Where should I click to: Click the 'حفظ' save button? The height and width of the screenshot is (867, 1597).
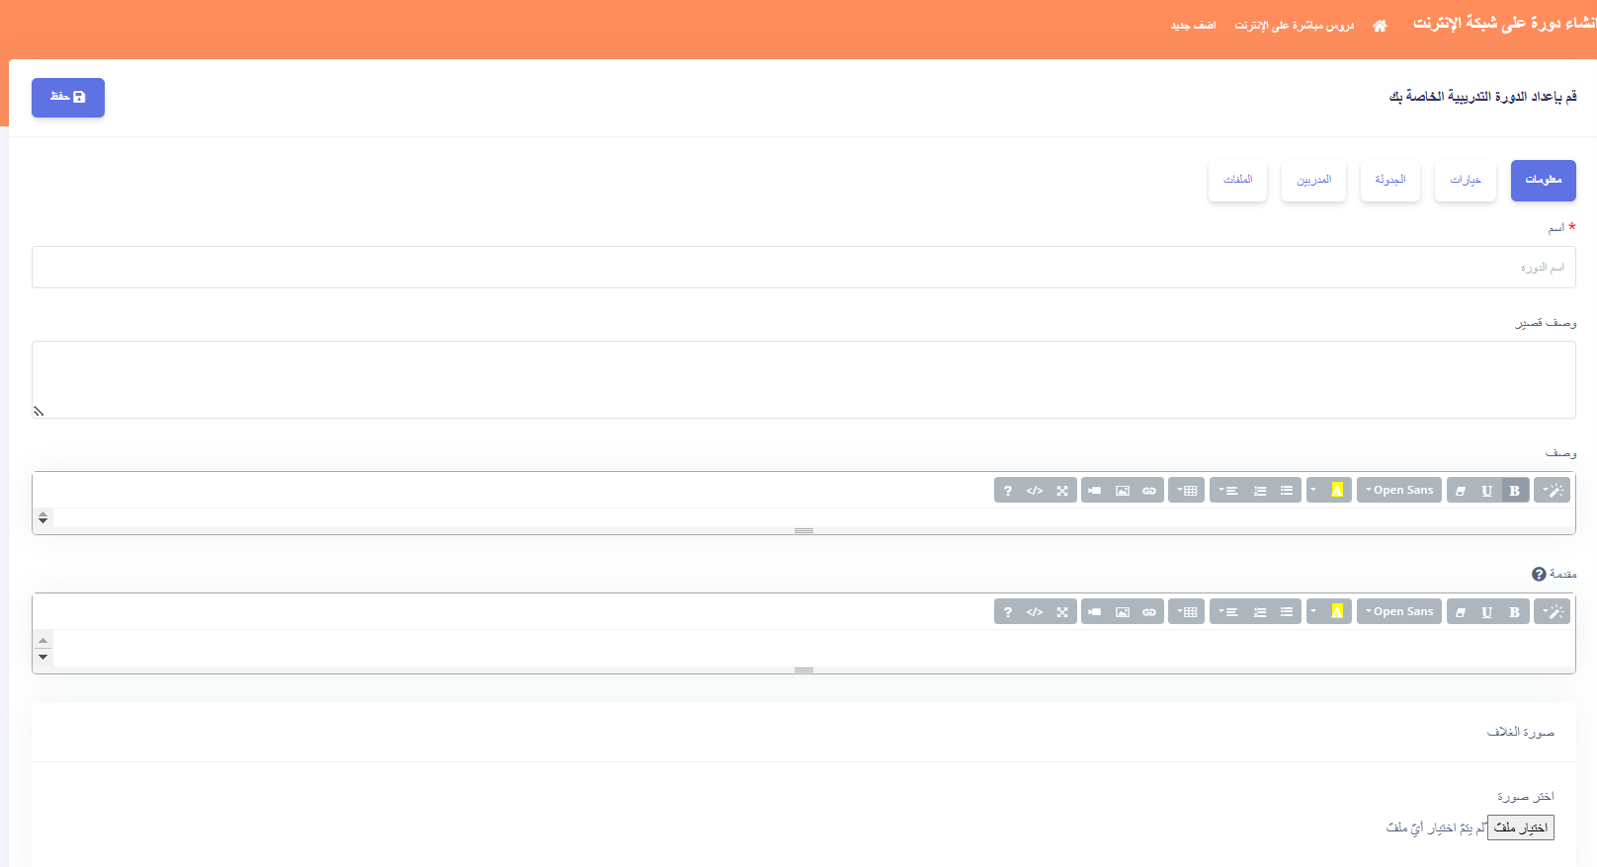tap(68, 98)
